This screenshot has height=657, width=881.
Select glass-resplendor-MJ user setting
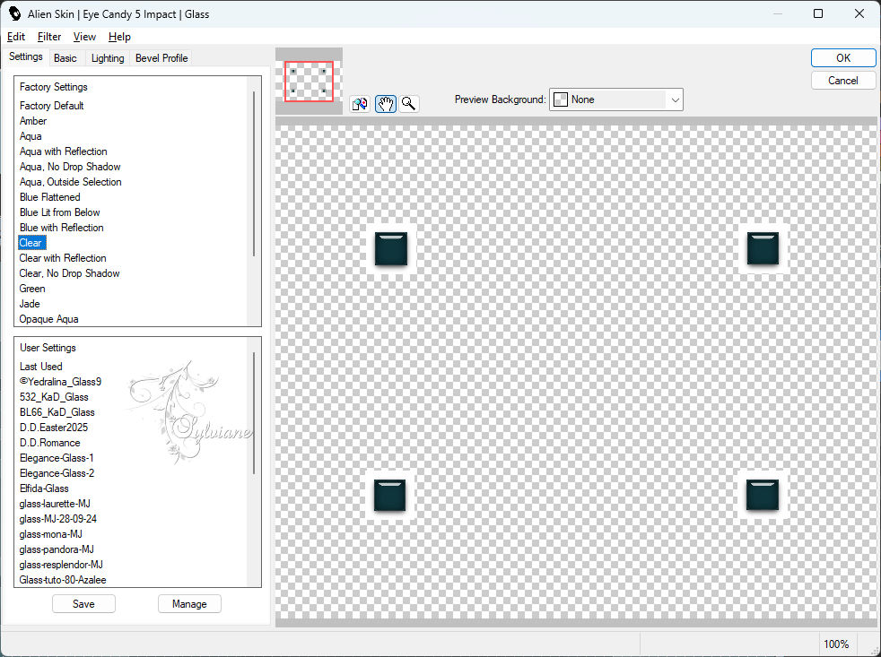coord(61,564)
